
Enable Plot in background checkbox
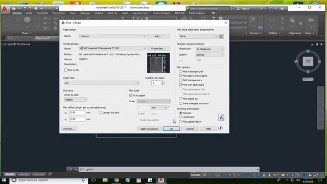[180, 72]
